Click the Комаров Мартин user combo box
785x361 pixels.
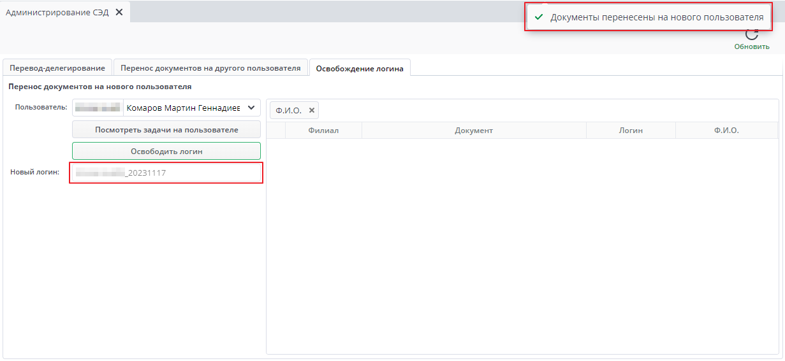(x=182, y=108)
